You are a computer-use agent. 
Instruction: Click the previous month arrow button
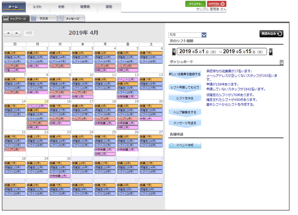pyautogui.click(x=8, y=33)
